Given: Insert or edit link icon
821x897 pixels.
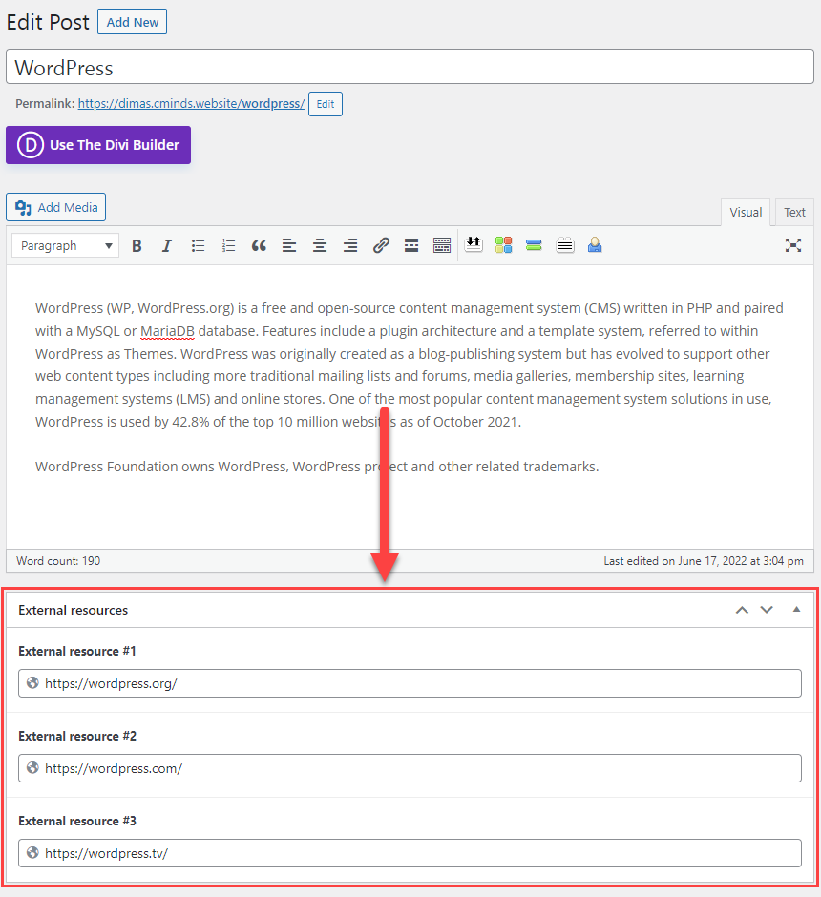Looking at the screenshot, I should [x=381, y=246].
